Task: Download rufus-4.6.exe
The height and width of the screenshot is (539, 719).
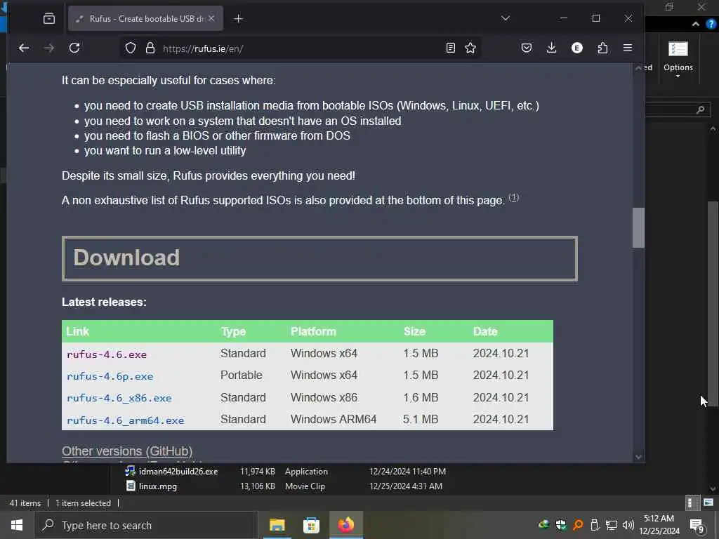Action: coord(107,354)
